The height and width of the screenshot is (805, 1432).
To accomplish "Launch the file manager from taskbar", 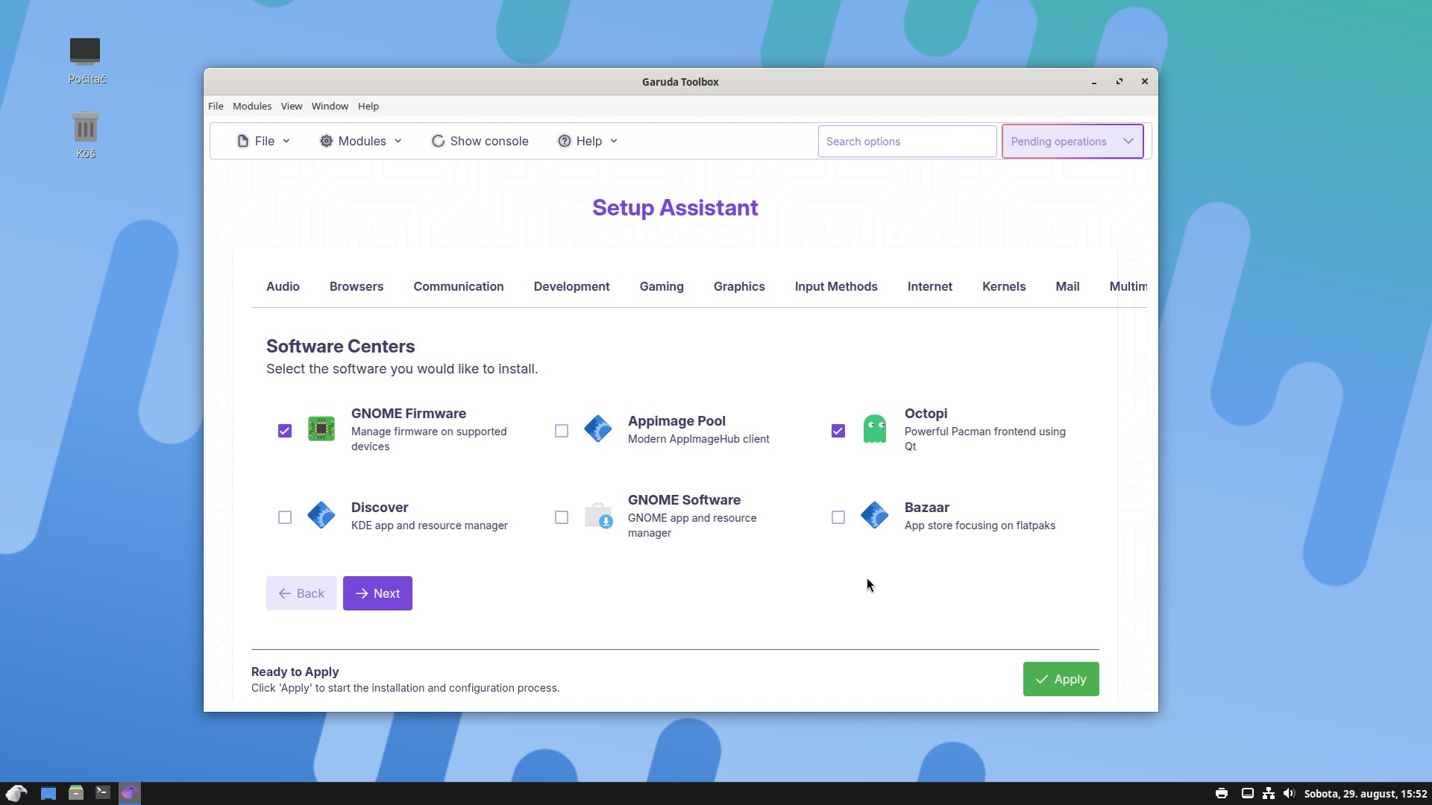I will click(x=76, y=793).
